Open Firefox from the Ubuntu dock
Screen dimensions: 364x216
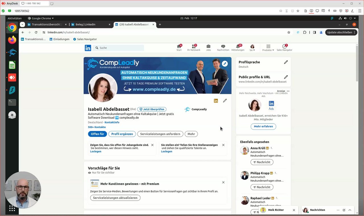pos(12,40)
